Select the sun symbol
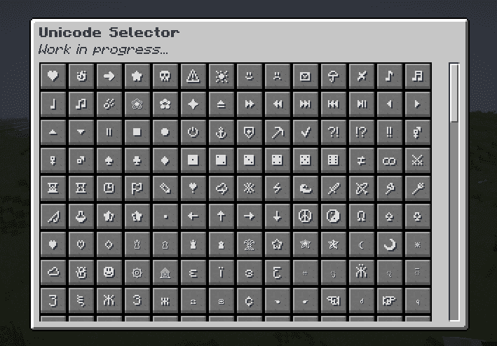The height and width of the screenshot is (346, 497). point(221,76)
